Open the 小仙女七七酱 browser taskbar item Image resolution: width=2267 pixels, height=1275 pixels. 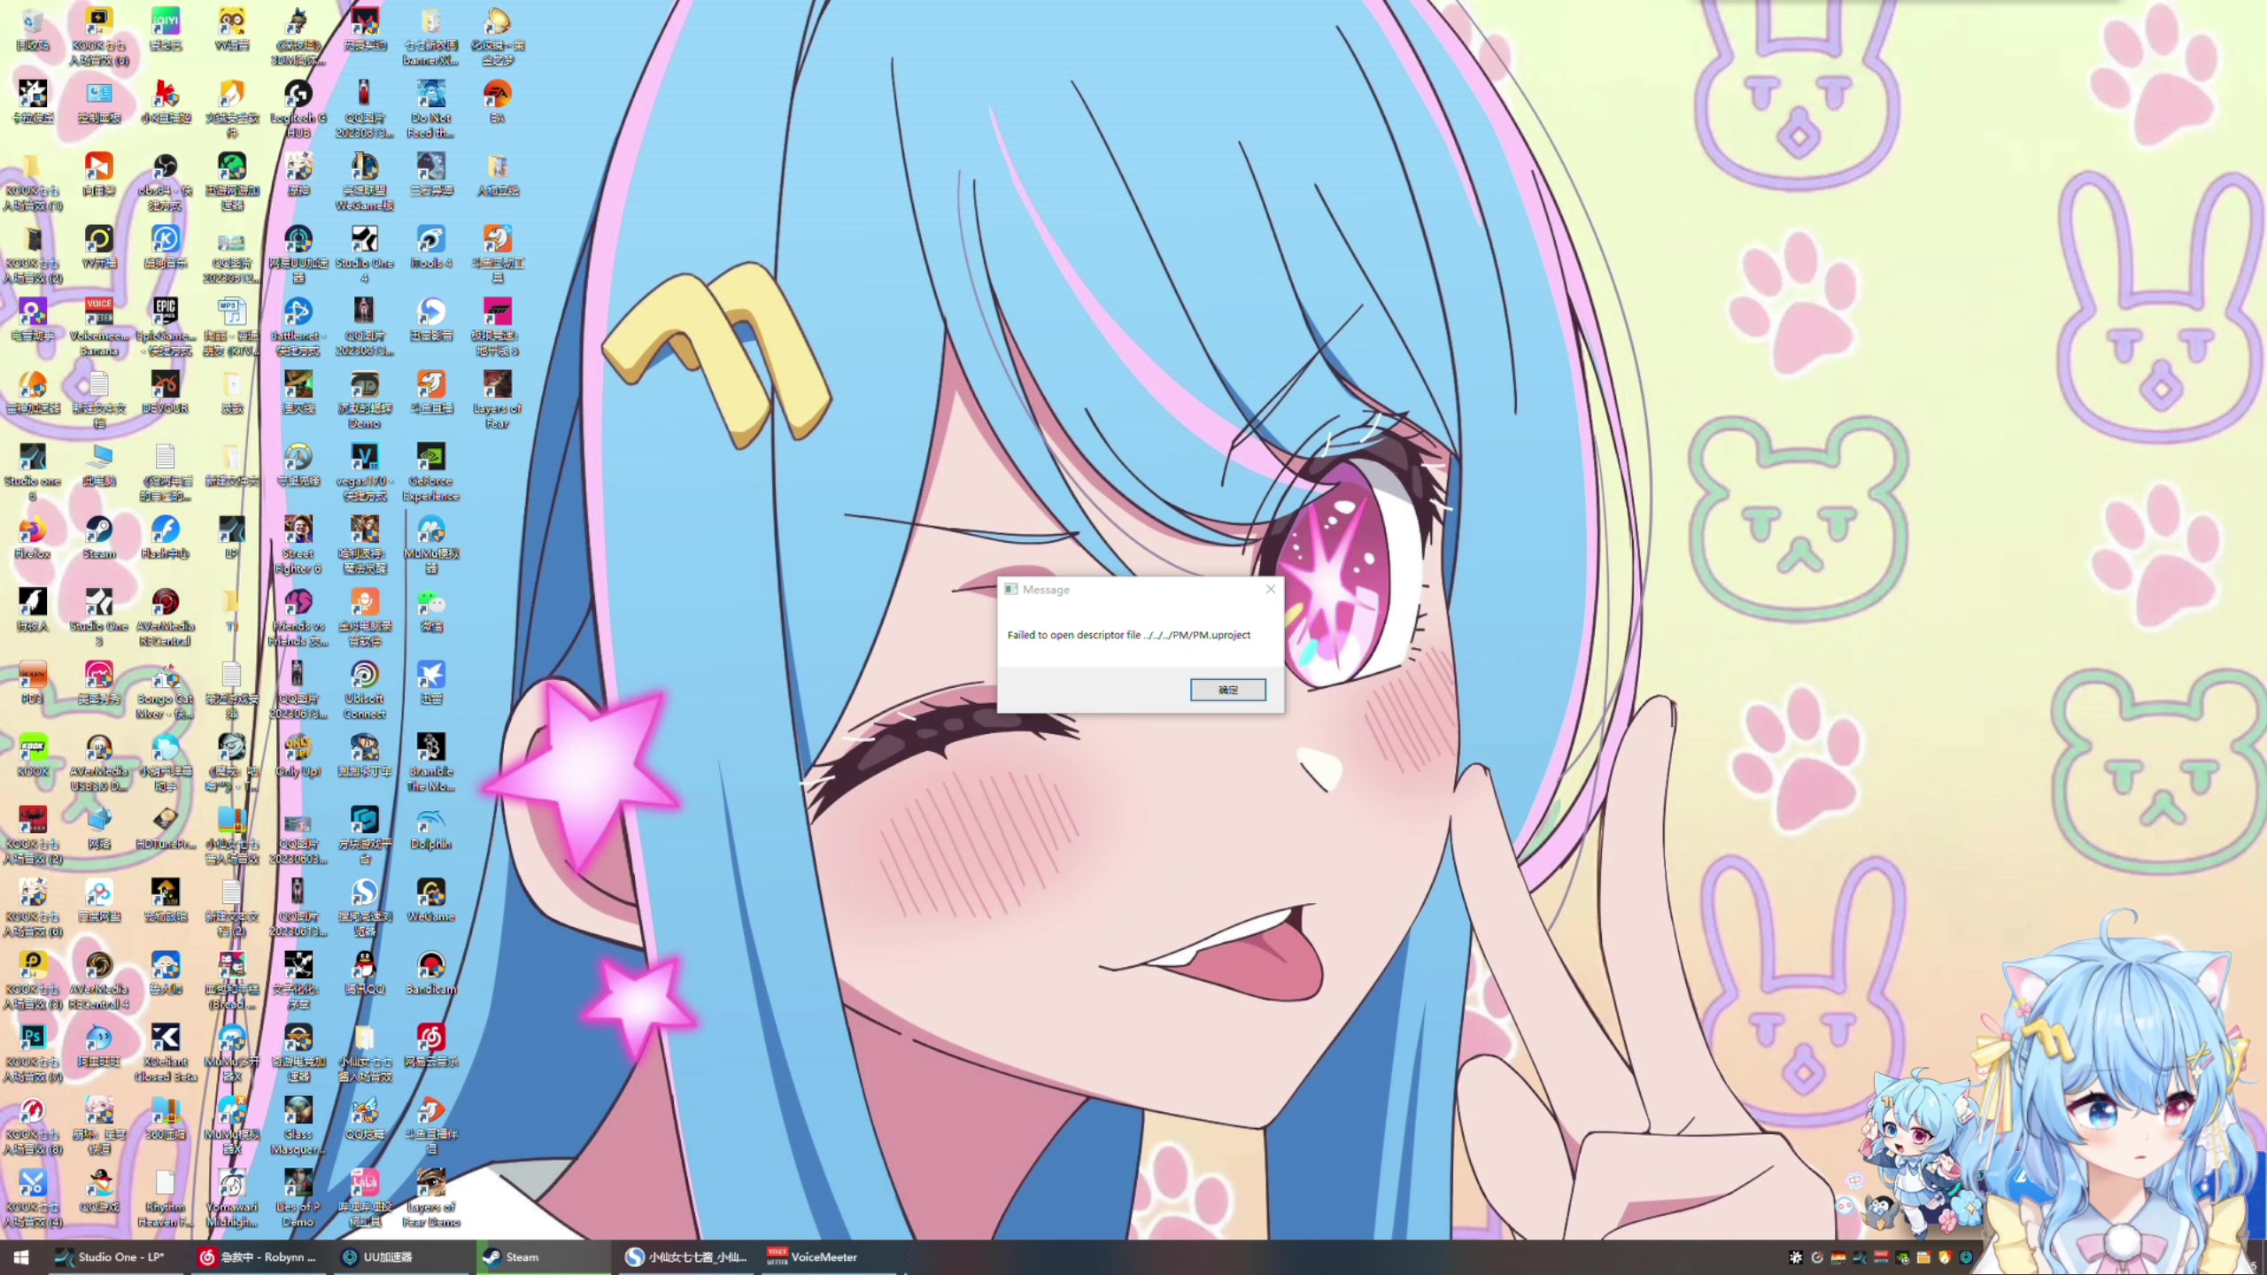point(687,1257)
